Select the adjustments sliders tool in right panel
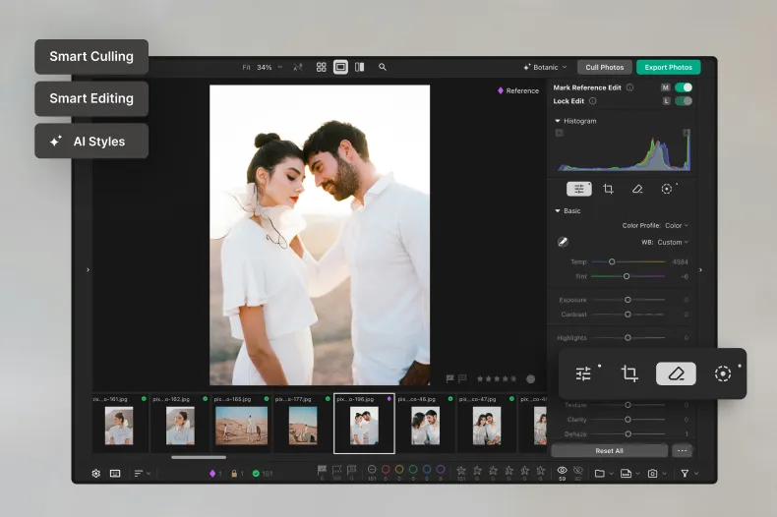The image size is (777, 517). click(578, 189)
